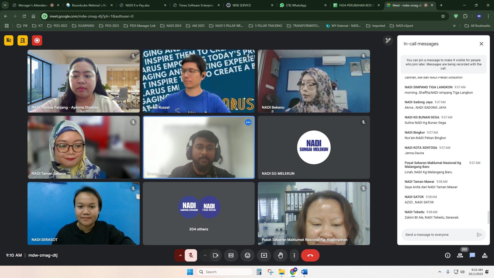The height and width of the screenshot is (278, 494).
Task: Switch to the Times Software Enterprise tab
Action: 196,5
